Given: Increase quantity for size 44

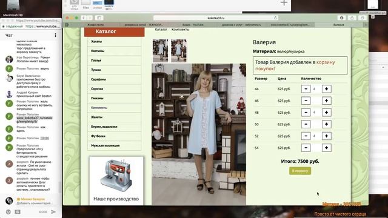Looking at the screenshot, I should pyautogui.click(x=326, y=89).
